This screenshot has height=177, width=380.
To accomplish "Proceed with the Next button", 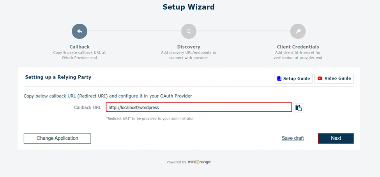I will [336, 138].
